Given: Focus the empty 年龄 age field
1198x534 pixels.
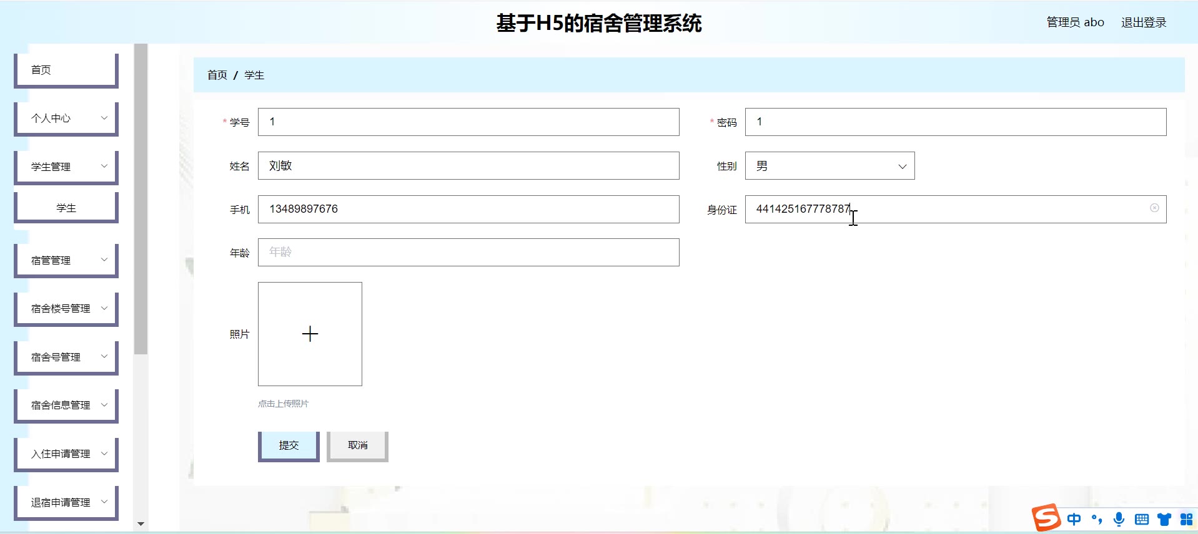Looking at the screenshot, I should tap(468, 252).
